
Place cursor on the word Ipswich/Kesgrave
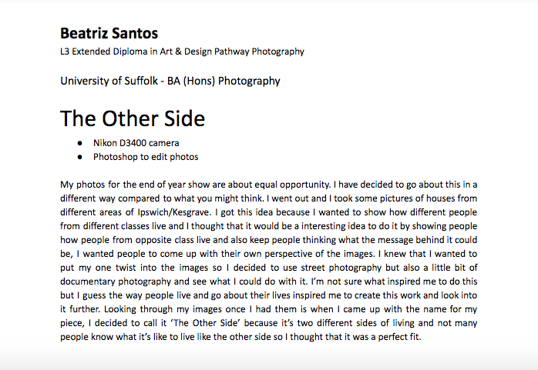173,212
